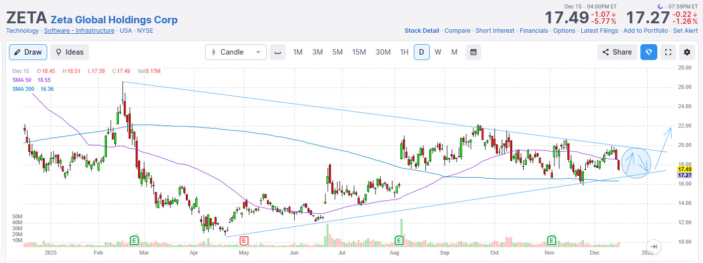The height and width of the screenshot is (263, 703).
Task: Open the Software - Infrastructure industry link
Action: click(x=79, y=31)
